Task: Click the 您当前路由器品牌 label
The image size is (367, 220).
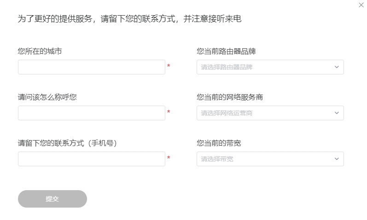Action: tap(226, 51)
